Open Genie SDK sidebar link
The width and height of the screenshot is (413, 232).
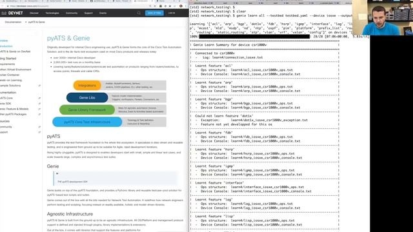click(6, 104)
